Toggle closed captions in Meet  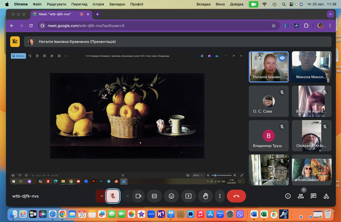coord(154,196)
